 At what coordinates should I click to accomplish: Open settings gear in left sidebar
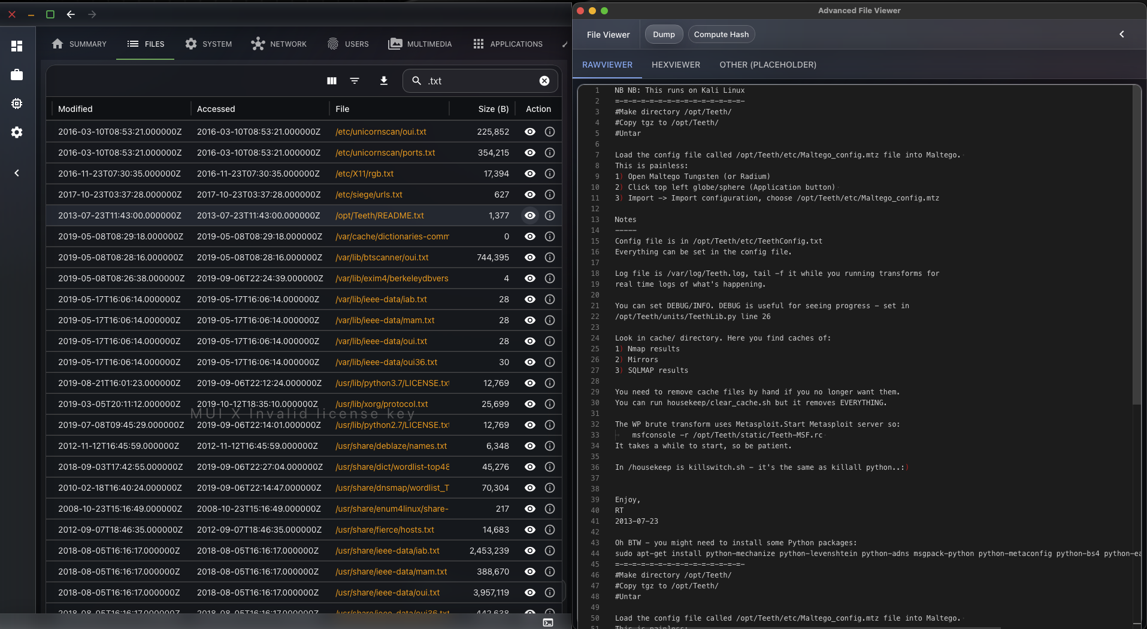[x=17, y=132]
